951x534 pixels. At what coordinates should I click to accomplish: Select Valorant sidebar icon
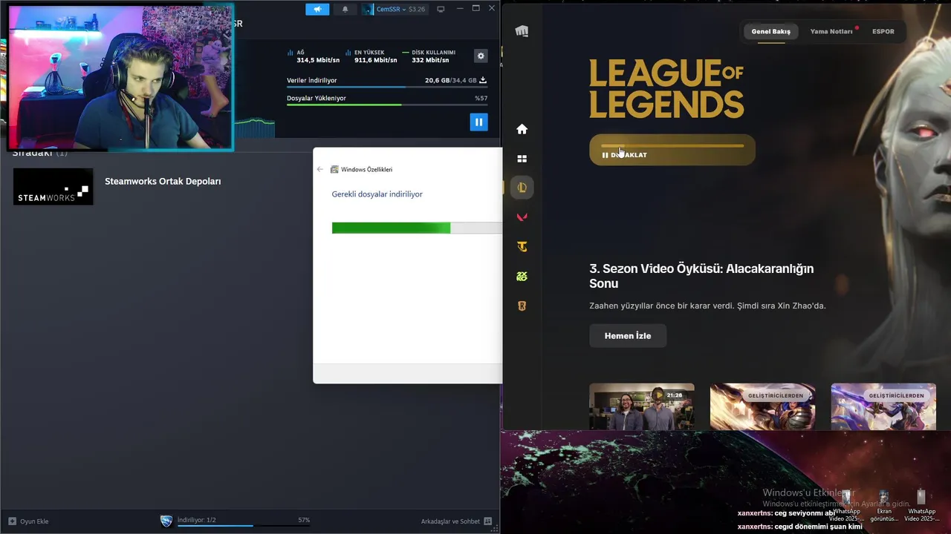(x=522, y=217)
